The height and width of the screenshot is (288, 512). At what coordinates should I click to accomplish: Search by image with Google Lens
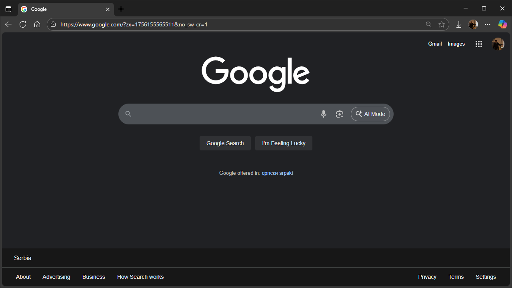[x=340, y=114]
